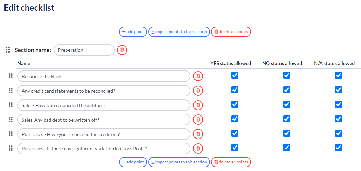Disable N/A status for reconciled the debtors
361x171 pixels.
pos(339,104)
